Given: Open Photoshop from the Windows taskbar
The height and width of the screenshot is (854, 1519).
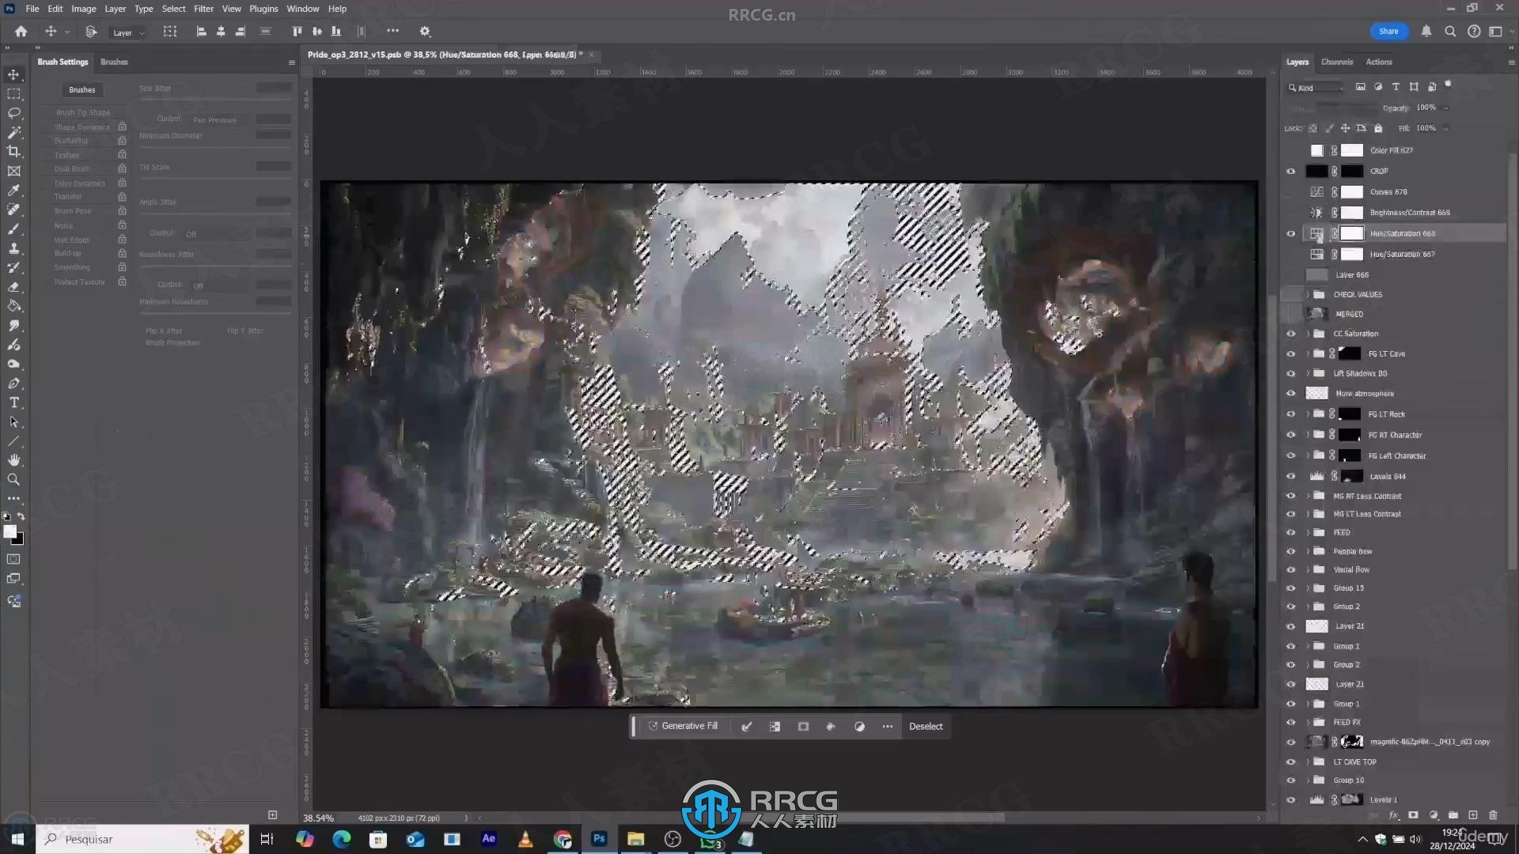Looking at the screenshot, I should tap(599, 839).
